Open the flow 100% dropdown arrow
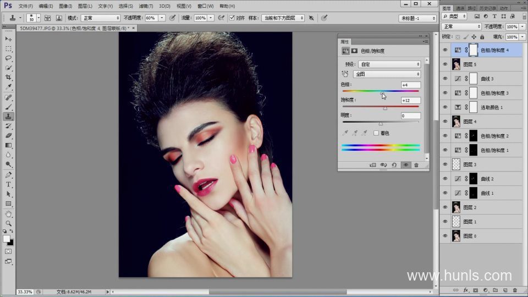The width and height of the screenshot is (528, 297). click(211, 18)
